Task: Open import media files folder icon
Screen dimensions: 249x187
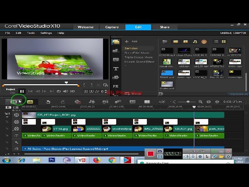Action: click(165, 42)
